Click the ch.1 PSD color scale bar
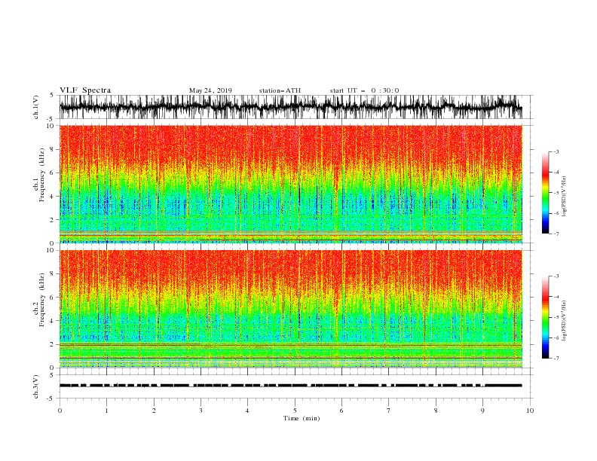 tap(546, 193)
